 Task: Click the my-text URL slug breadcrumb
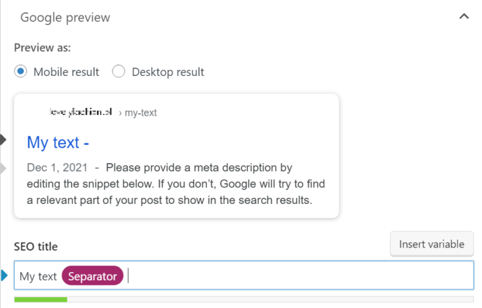141,113
